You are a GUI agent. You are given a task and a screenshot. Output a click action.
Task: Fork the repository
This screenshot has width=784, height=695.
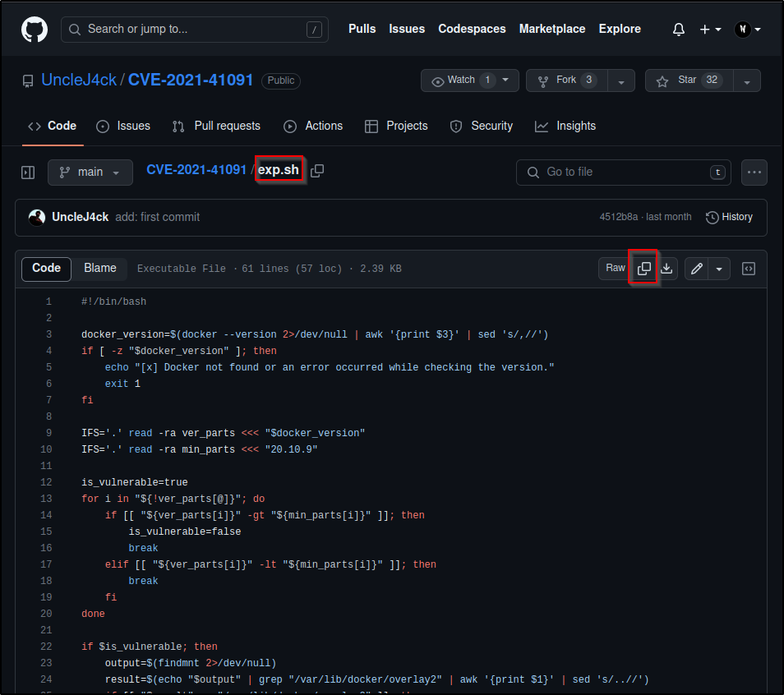point(567,81)
